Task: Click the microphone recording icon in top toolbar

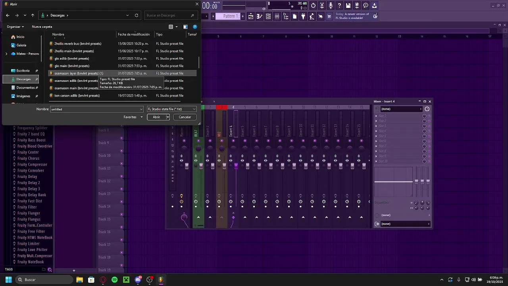Action: [x=331, y=6]
